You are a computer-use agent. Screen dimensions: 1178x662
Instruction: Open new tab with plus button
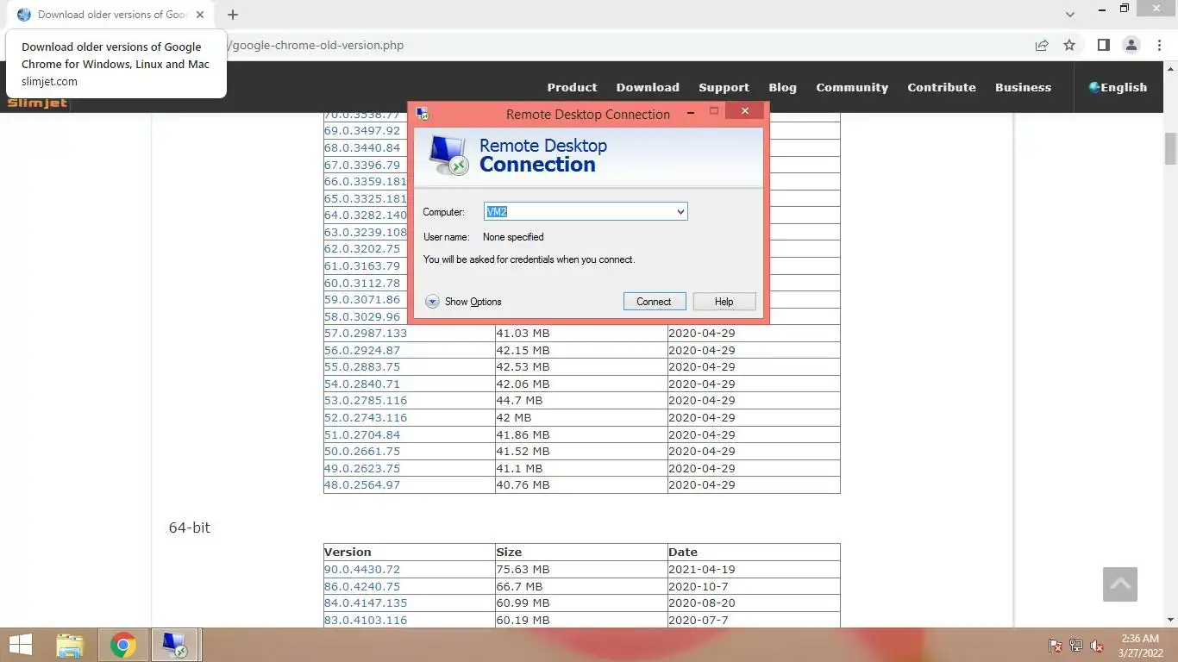(x=233, y=15)
